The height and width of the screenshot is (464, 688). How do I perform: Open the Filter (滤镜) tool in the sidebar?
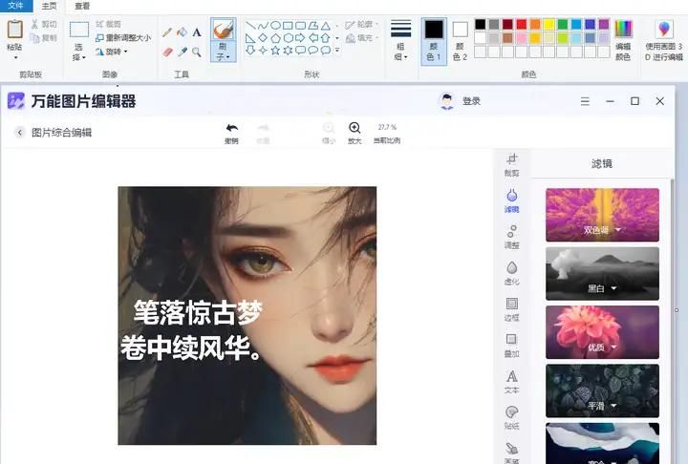(511, 200)
